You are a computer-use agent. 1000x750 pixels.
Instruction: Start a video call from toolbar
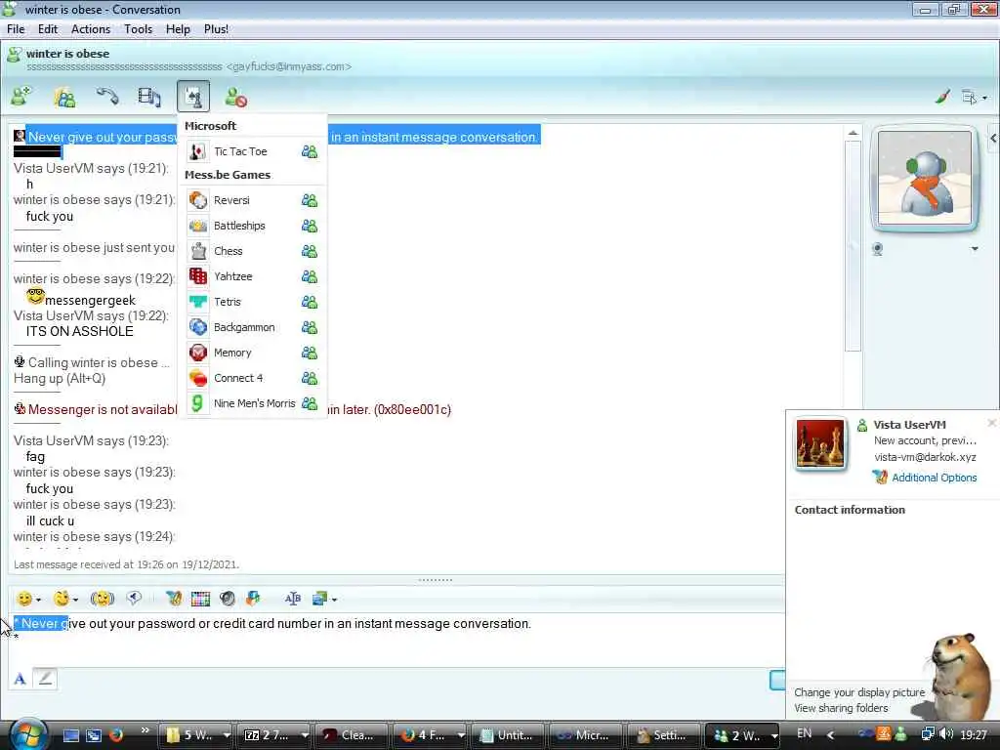[x=149, y=97]
